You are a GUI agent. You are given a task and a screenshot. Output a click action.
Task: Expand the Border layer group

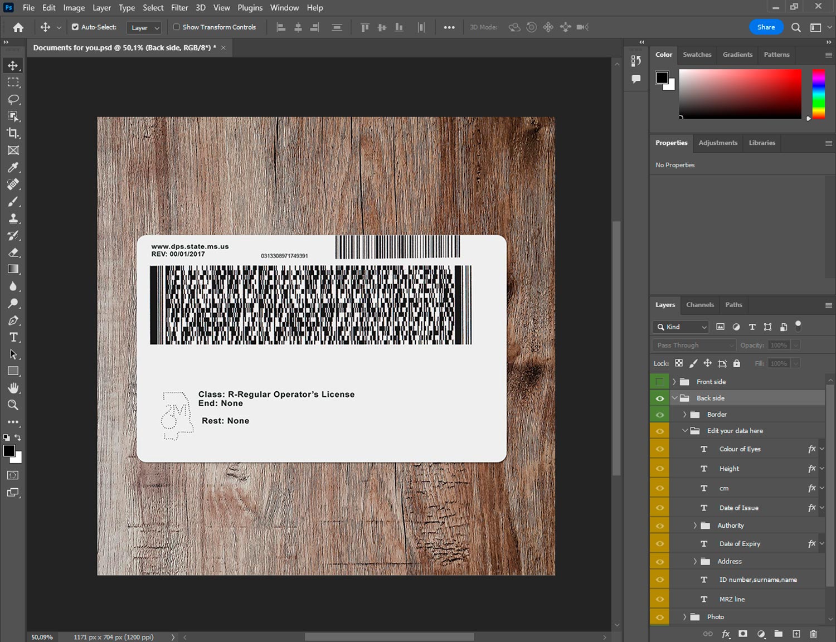(x=684, y=415)
